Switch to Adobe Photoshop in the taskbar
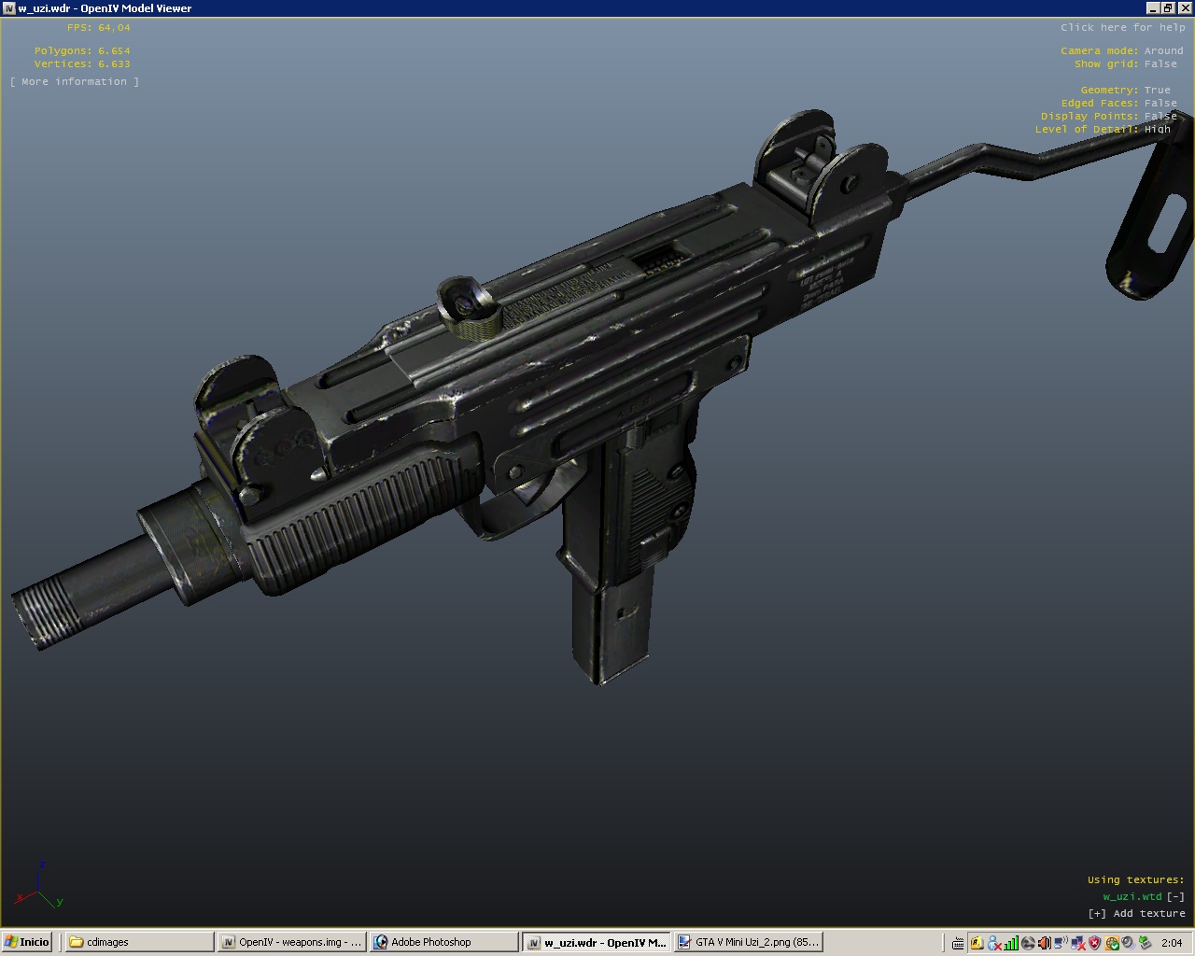1195x956 pixels. (443, 942)
